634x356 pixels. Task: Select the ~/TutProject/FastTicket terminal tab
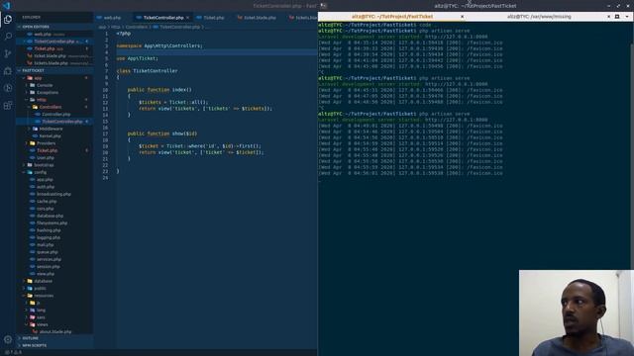[392, 17]
